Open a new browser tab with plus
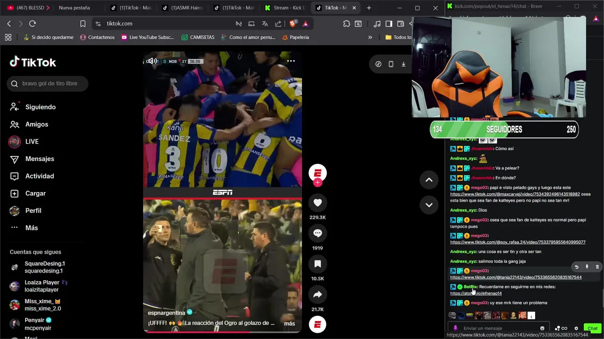The width and height of the screenshot is (604, 339). point(369,8)
